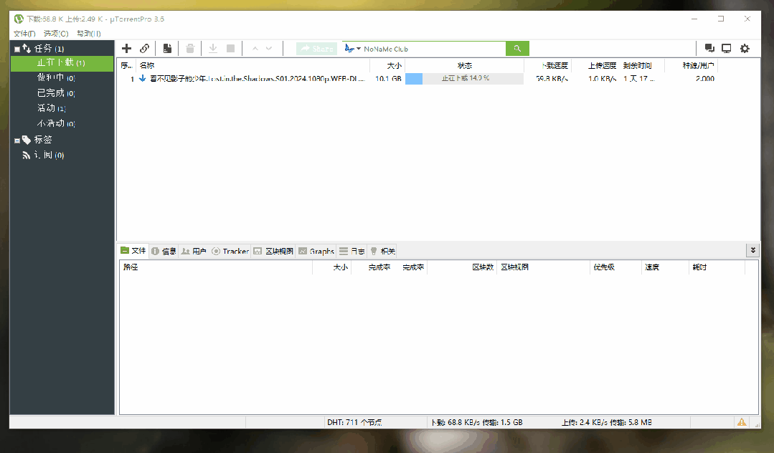Start the torrent with the download arrow icon
The width and height of the screenshot is (774, 453).
click(x=213, y=48)
